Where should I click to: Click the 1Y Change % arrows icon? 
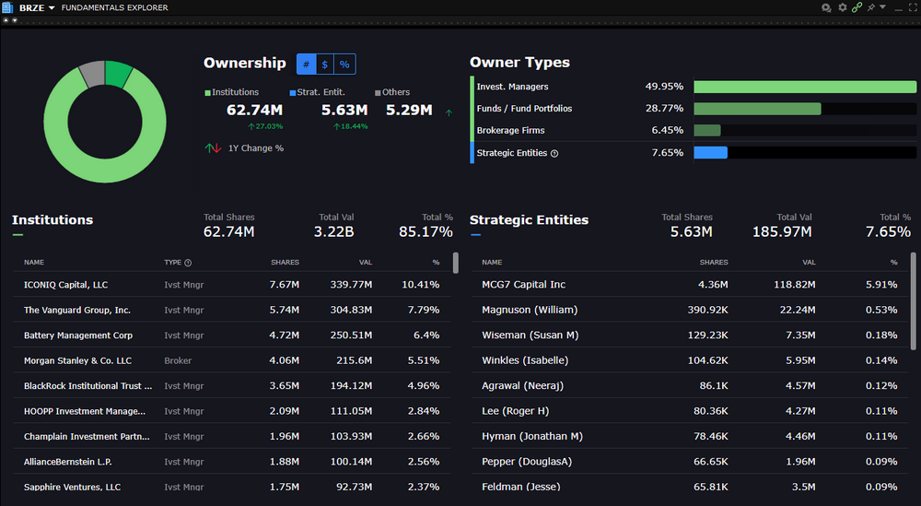click(x=213, y=148)
